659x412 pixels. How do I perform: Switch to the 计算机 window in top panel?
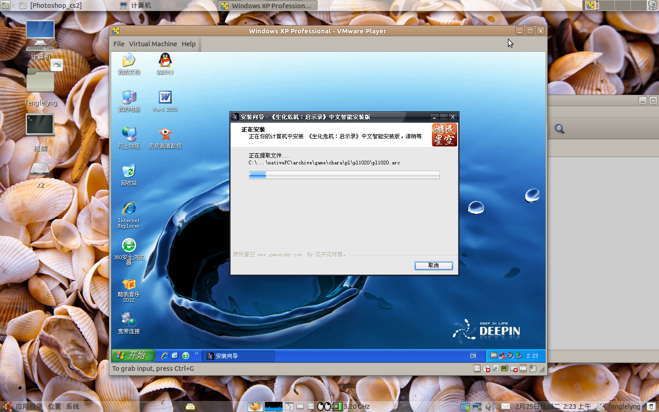pyautogui.click(x=135, y=5)
